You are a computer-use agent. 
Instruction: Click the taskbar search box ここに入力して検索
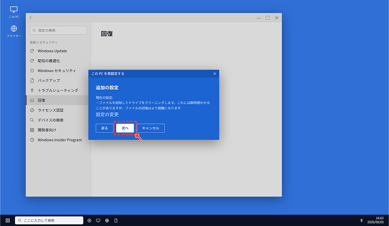pos(49,220)
